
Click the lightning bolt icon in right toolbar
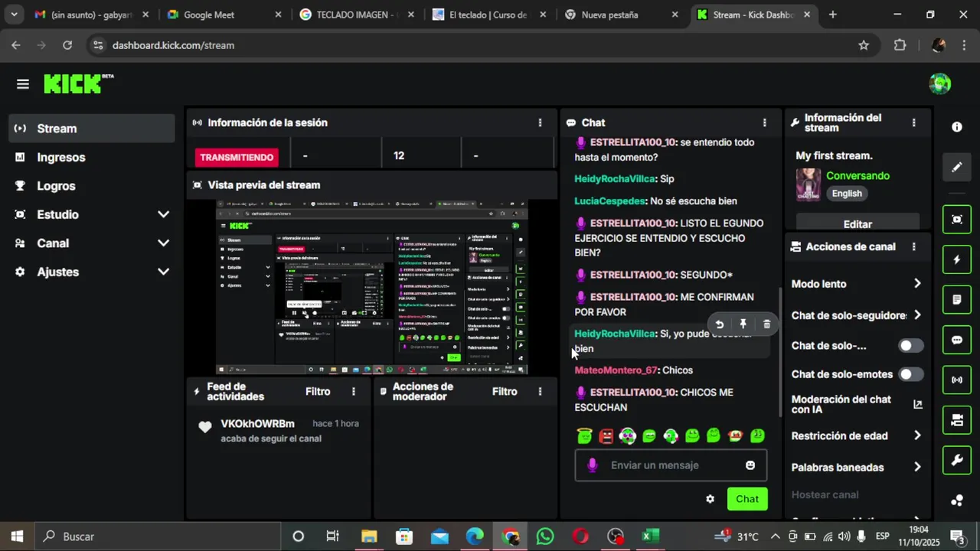pos(957,259)
